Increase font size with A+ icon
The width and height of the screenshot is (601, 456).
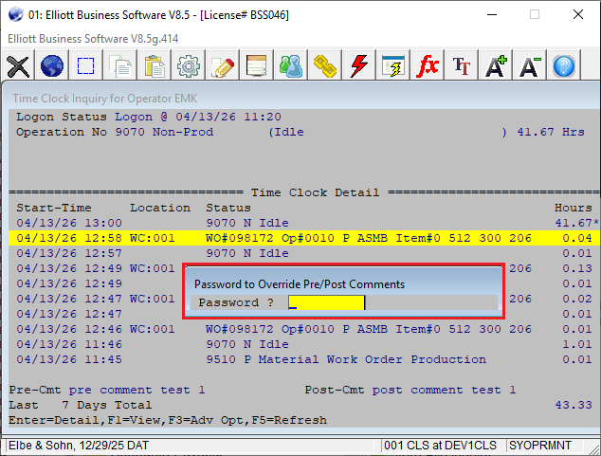point(496,66)
